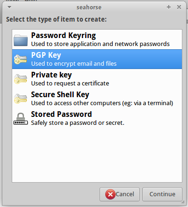The height and width of the screenshot is (207, 188).
Task: Close the seahorse dialog window
Action: click(179, 7)
